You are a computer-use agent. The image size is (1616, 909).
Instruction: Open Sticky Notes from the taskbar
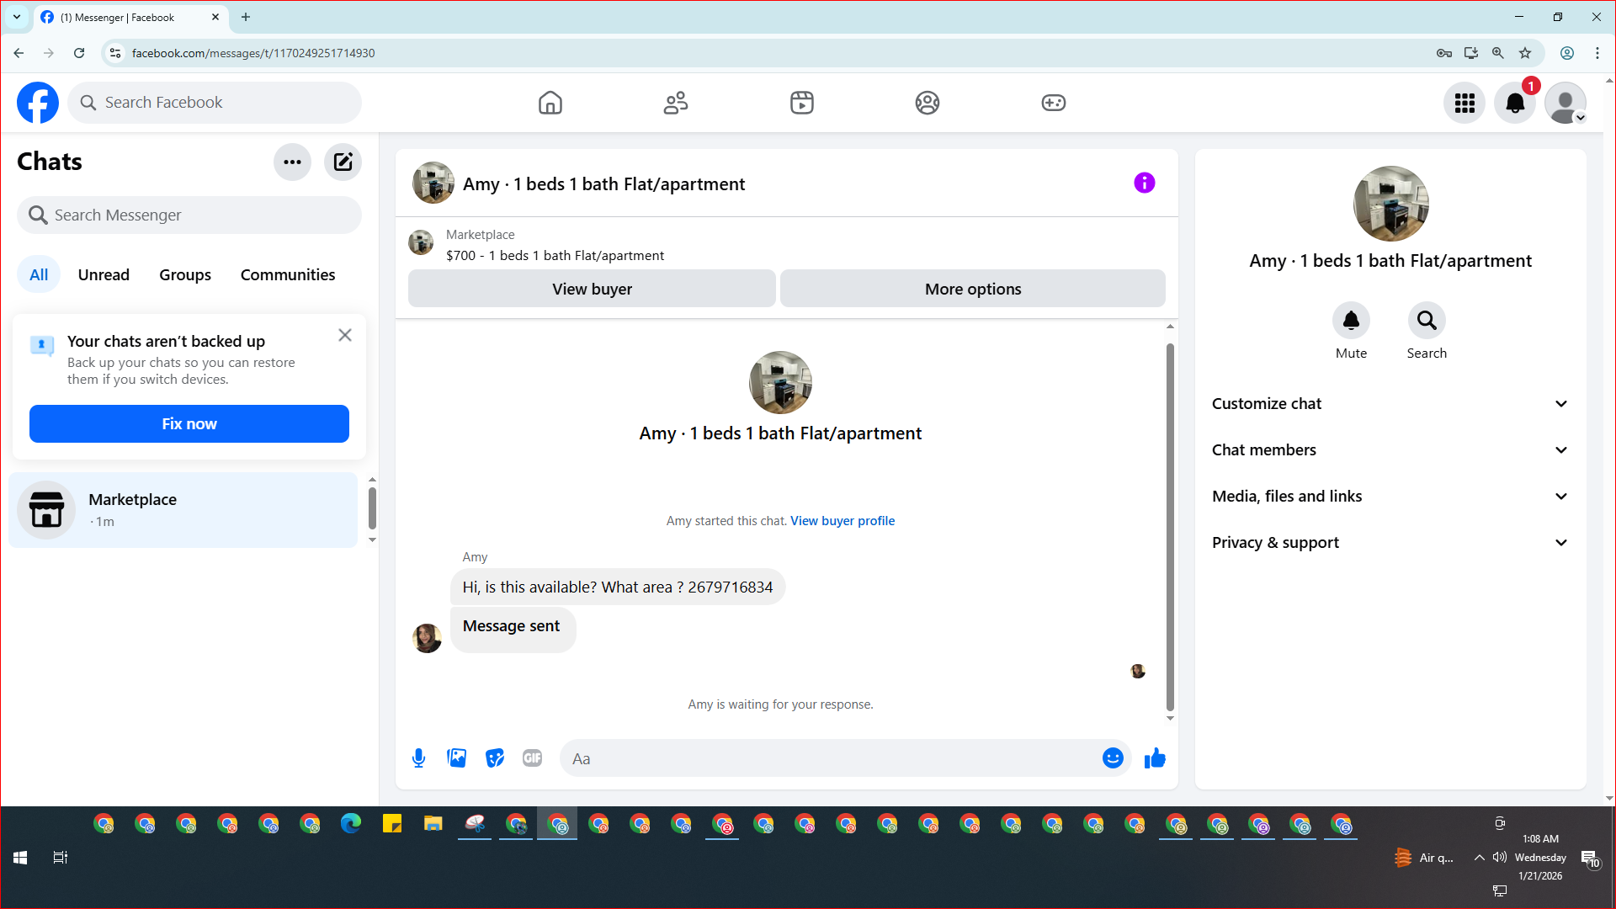(x=392, y=824)
